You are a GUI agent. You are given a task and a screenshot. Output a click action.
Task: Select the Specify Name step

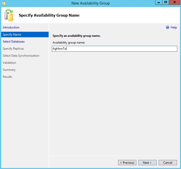[x=25, y=35]
